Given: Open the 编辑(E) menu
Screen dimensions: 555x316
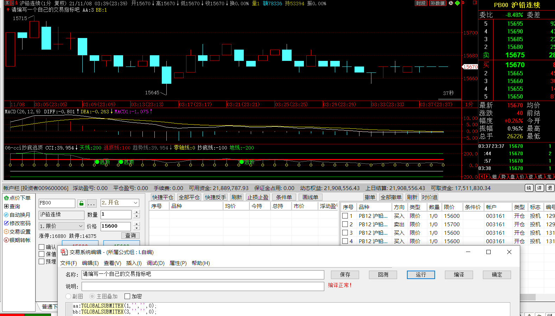Looking at the screenshot, I should tap(90, 263).
